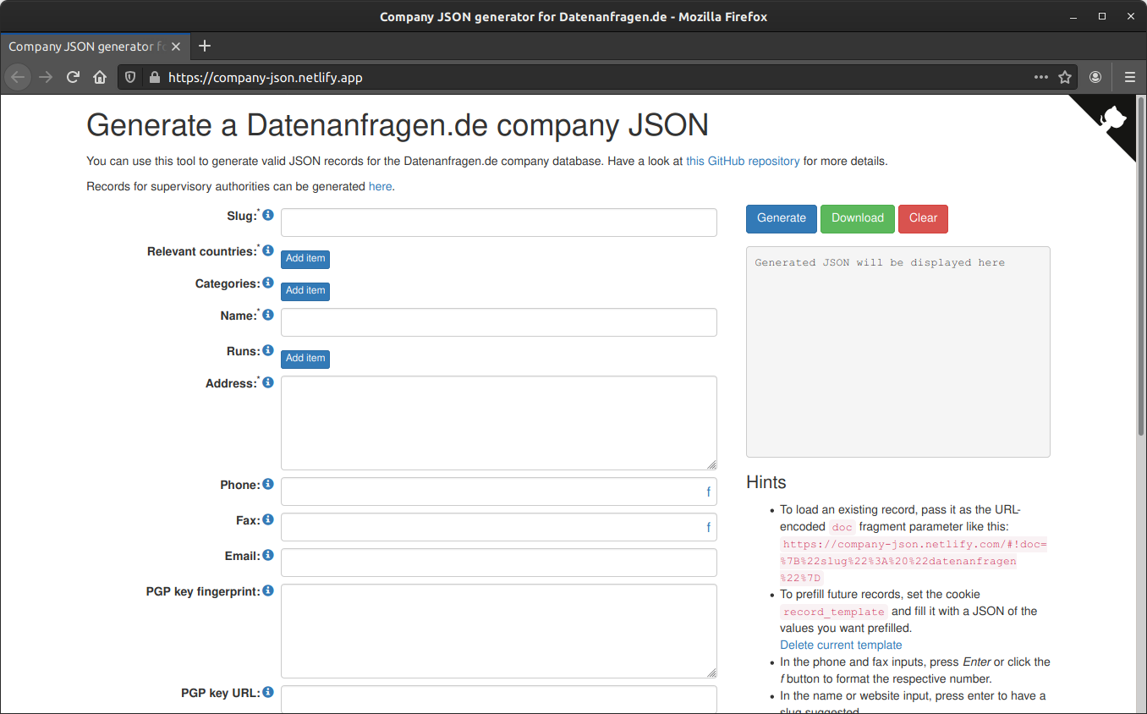1147x714 pixels.
Task: Click inside PGP key fingerprint textarea
Action: (499, 631)
